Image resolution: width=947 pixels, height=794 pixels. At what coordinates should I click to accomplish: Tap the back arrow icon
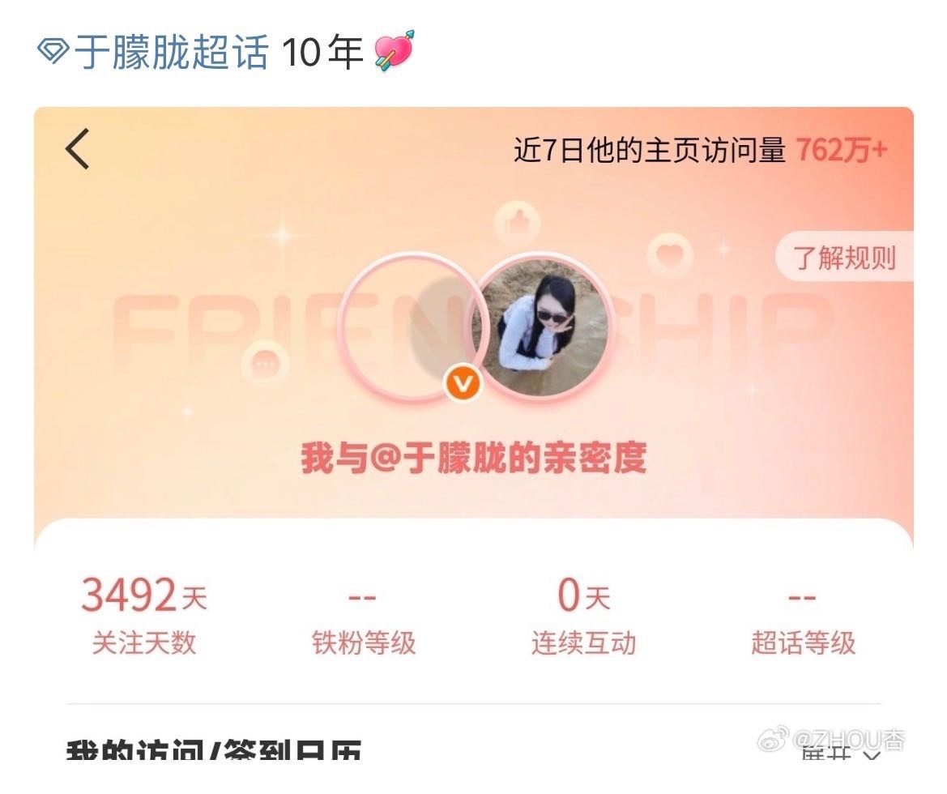(77, 148)
